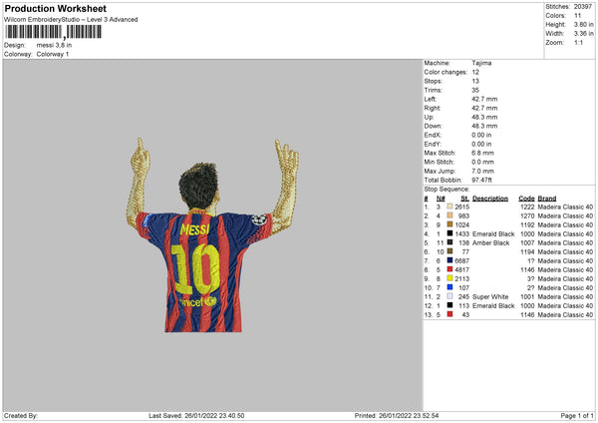This screenshot has width=598, height=423.
Task: Click the Stop Sequence heading
Action: (x=447, y=189)
